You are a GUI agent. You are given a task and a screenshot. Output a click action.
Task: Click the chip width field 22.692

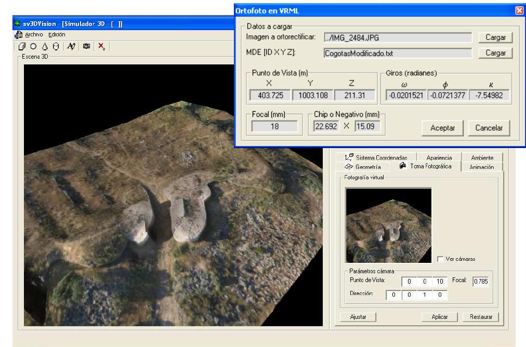(x=326, y=126)
